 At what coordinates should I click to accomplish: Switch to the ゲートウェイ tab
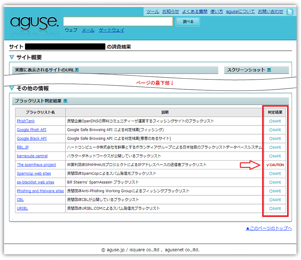111,30
